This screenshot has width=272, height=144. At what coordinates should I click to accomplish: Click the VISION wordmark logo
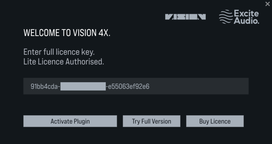tap(185, 17)
